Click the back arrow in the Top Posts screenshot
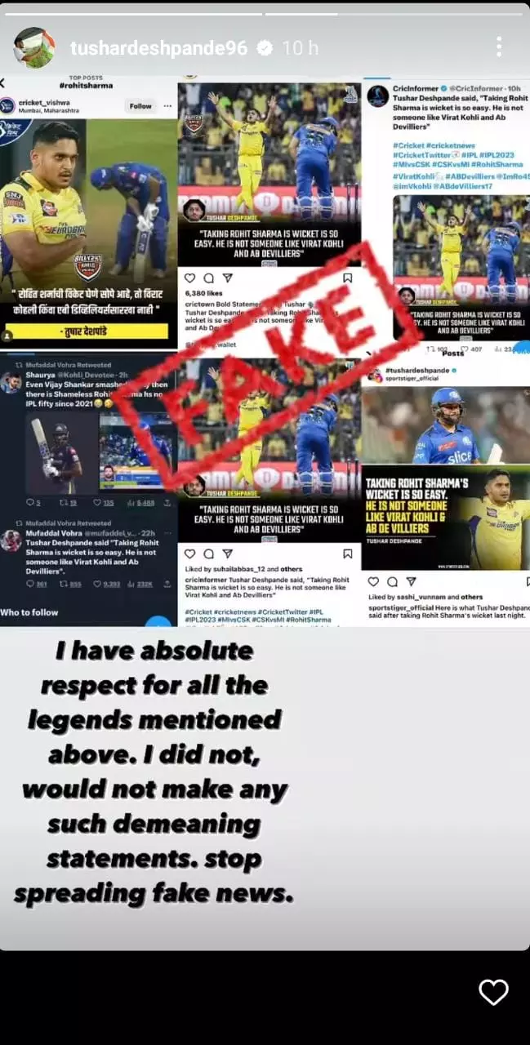 click(3, 84)
